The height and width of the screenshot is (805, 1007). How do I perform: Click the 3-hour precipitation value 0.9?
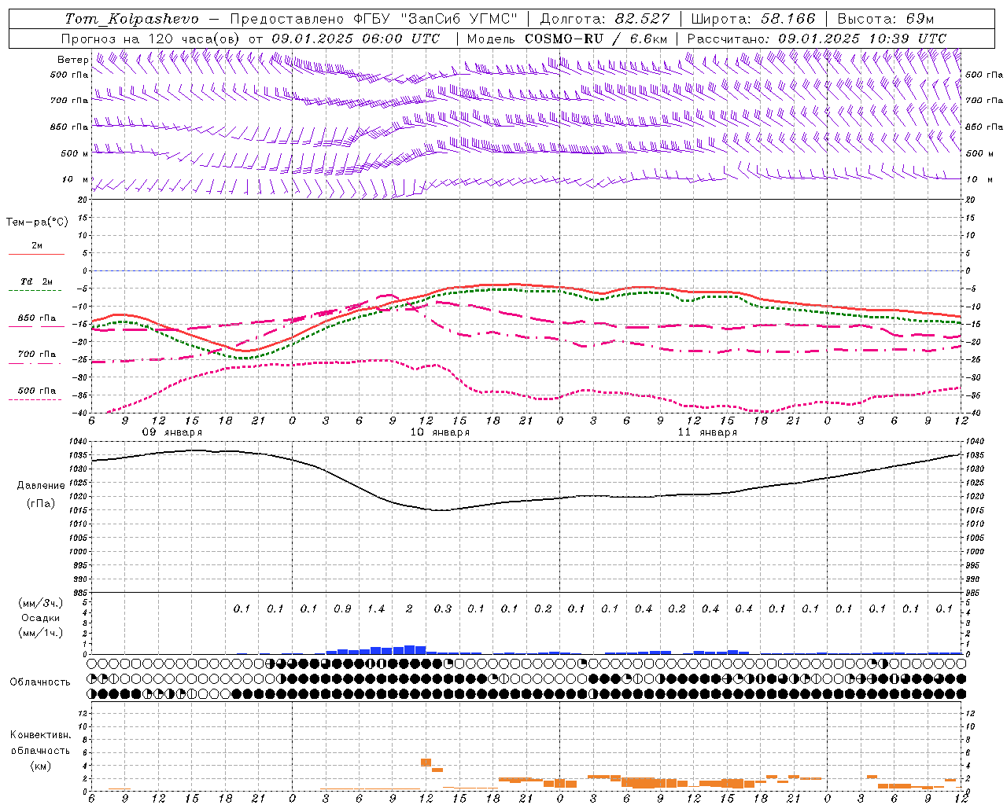(x=342, y=608)
